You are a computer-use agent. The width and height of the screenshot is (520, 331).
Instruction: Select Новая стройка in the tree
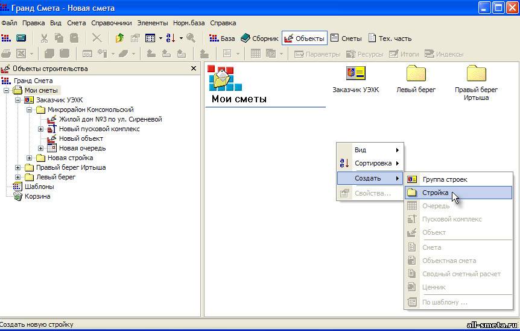[x=71, y=158]
